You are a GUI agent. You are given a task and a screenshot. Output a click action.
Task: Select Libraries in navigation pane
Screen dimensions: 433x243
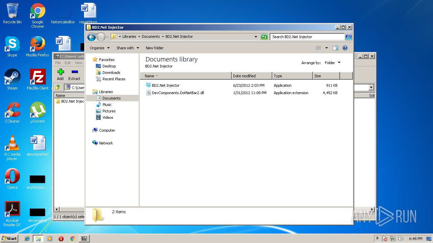click(106, 92)
